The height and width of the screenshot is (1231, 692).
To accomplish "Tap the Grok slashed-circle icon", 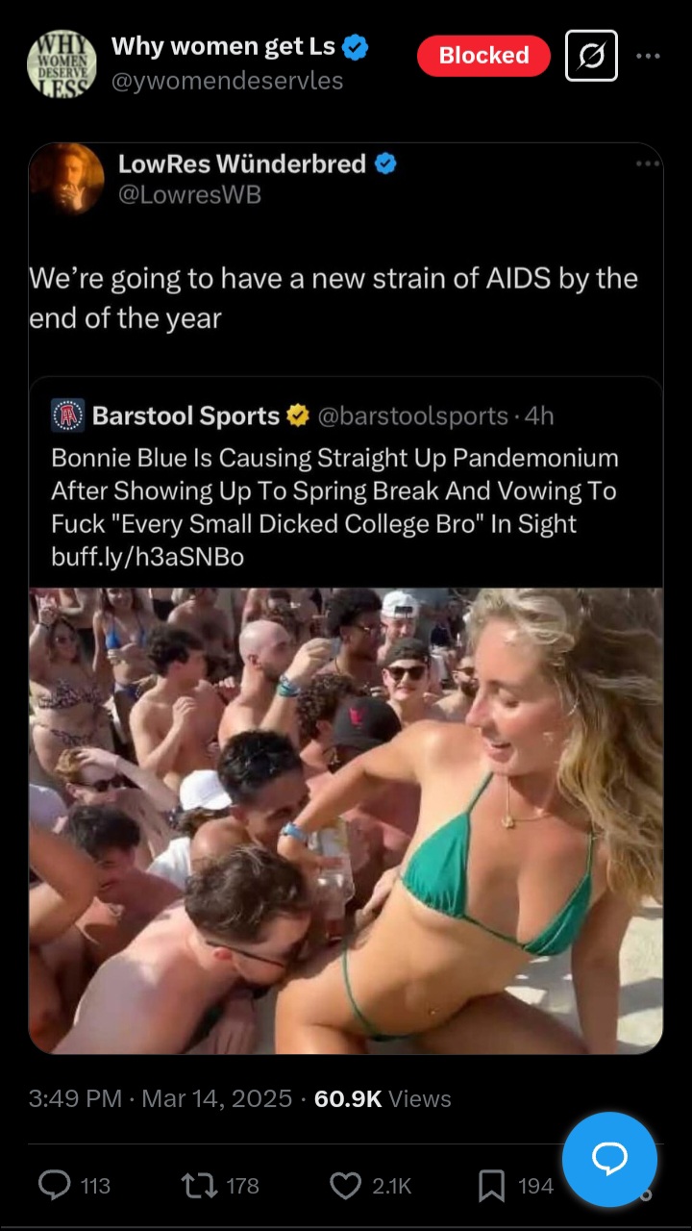I will tap(591, 56).
